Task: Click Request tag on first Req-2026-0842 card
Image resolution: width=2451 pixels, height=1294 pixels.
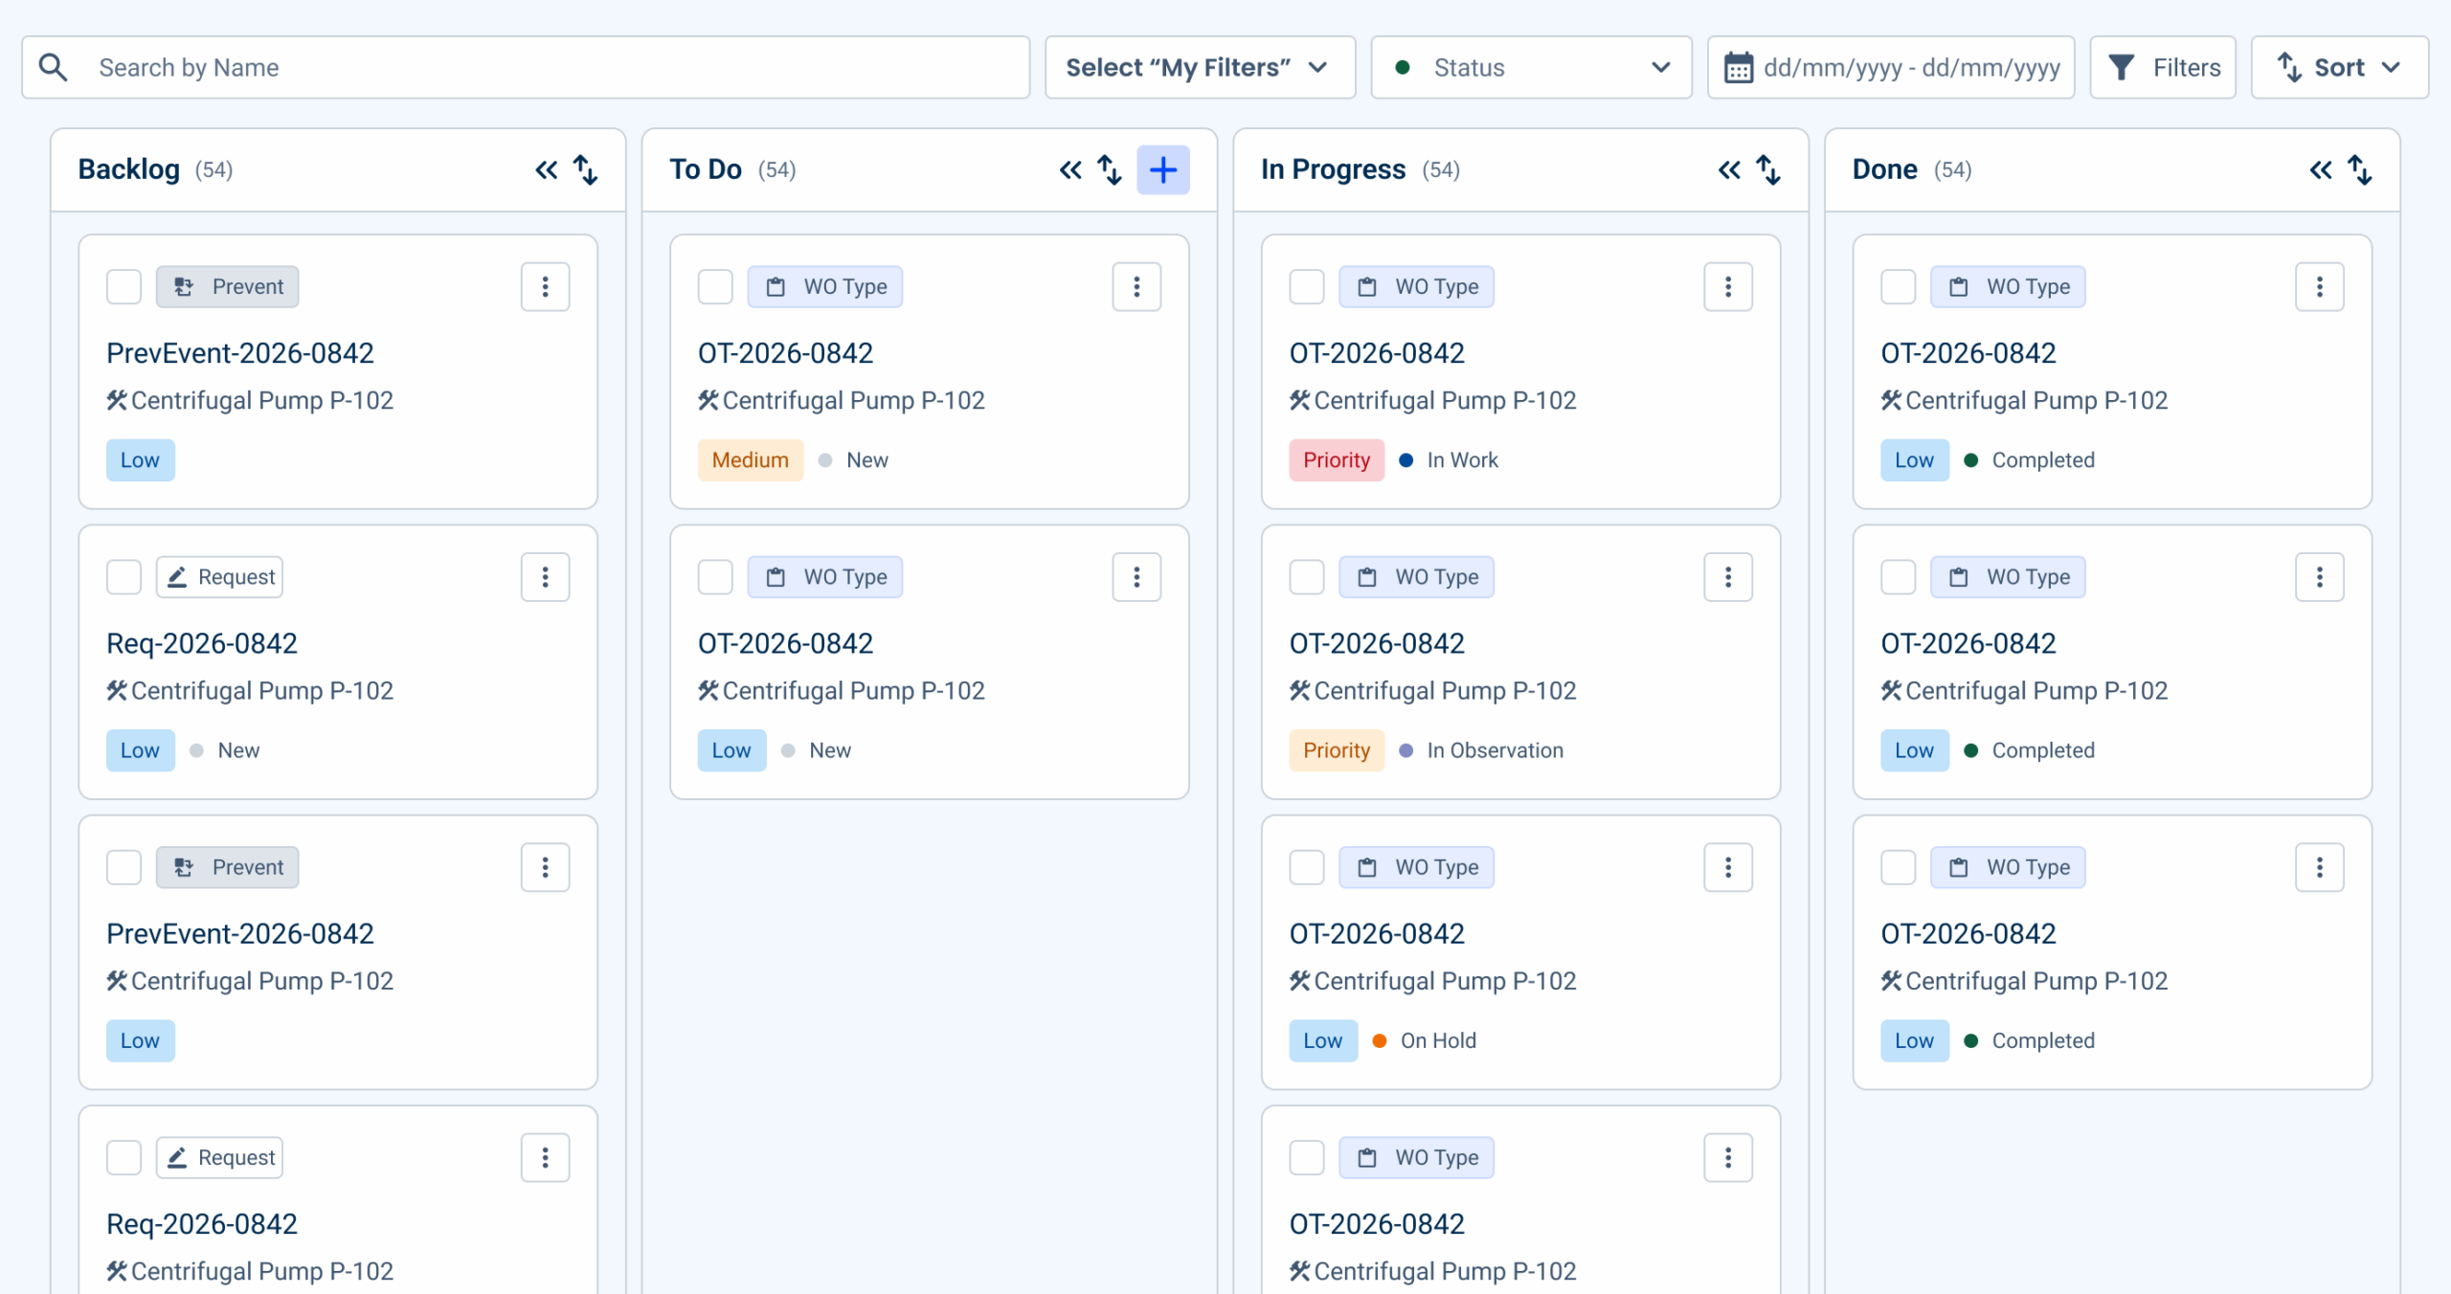Action: click(x=220, y=577)
